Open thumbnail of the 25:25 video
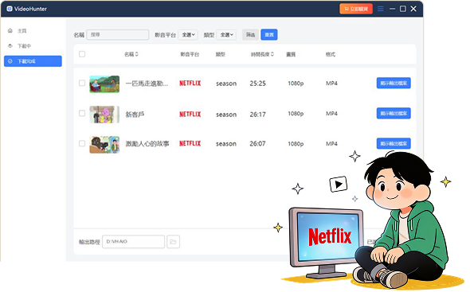 coord(104,84)
